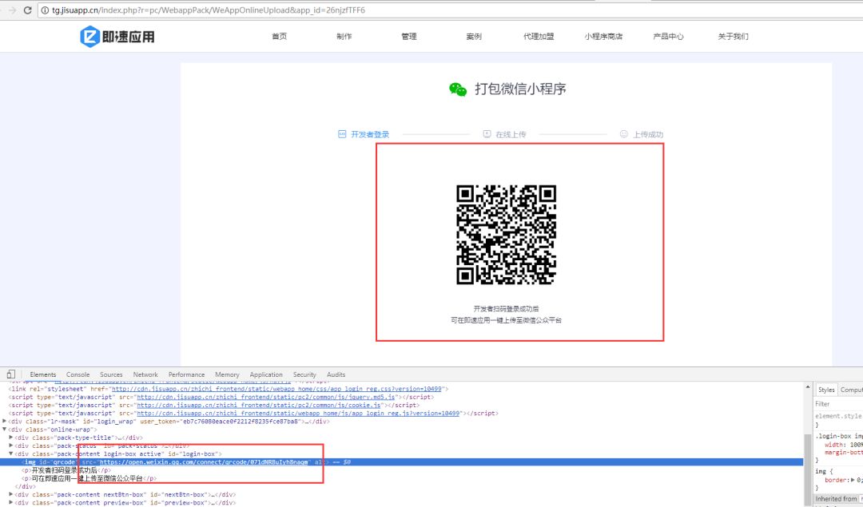Screen dimensions: 863x507
Task: Click the site info icon in address bar
Action: [45, 10]
